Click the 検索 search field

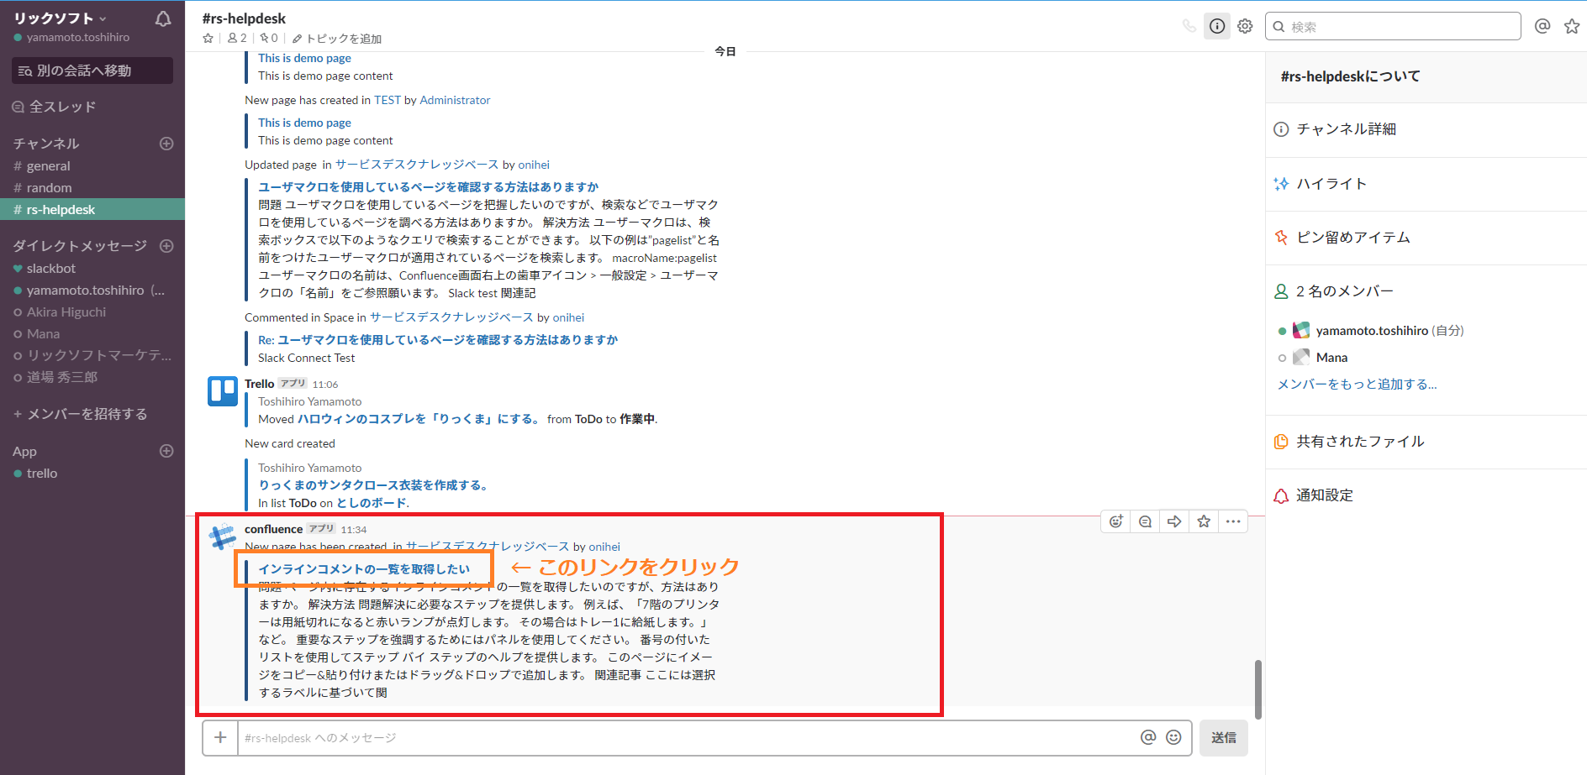[1393, 26]
